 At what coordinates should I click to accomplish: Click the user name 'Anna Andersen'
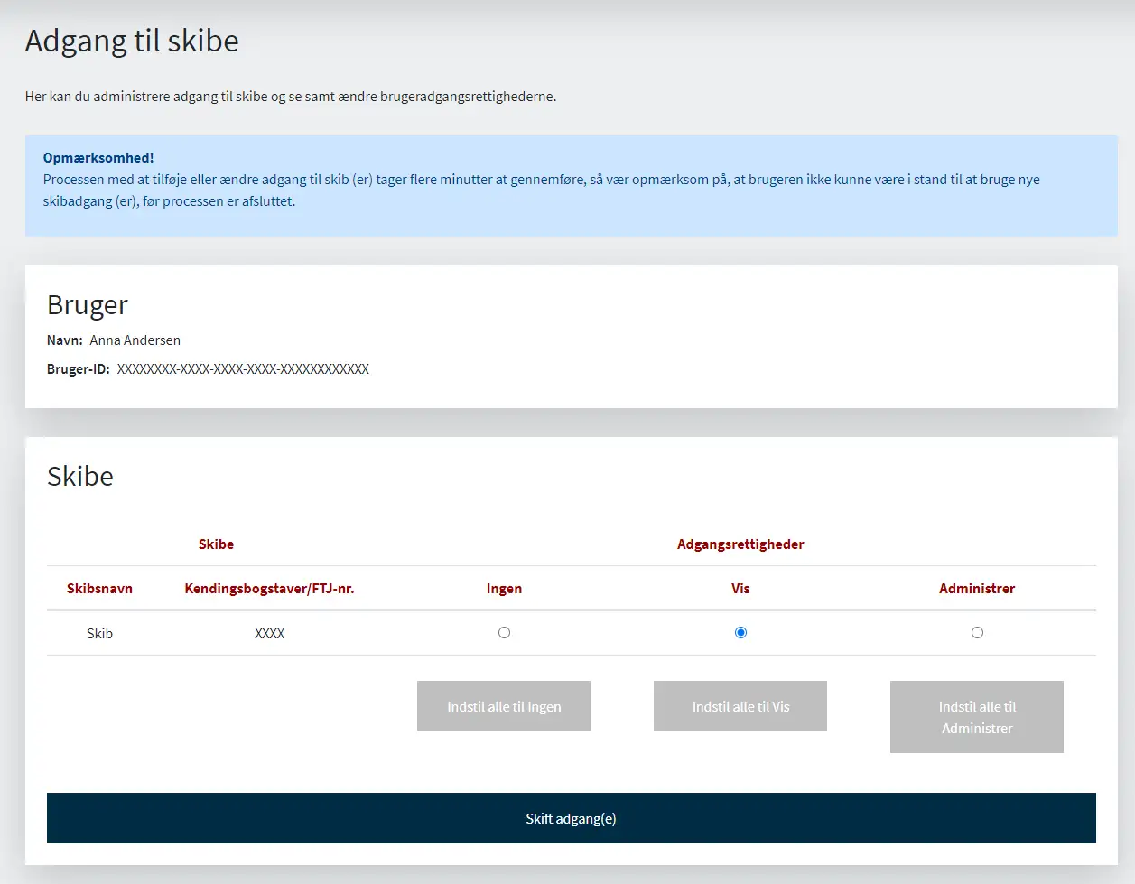[x=135, y=340]
